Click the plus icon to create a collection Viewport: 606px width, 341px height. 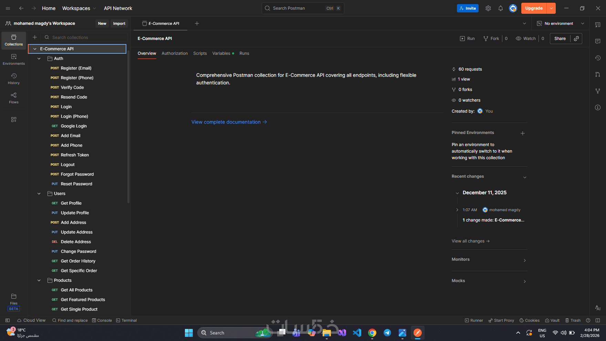(35, 37)
